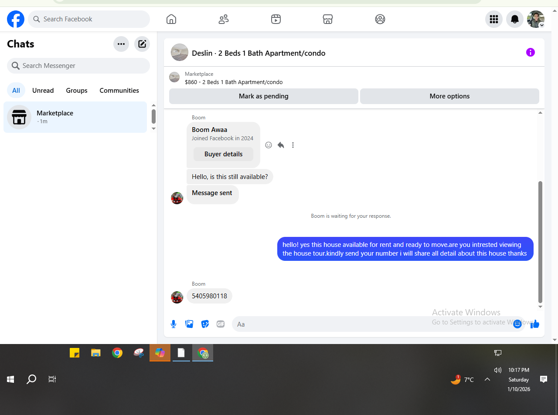Click the listing title $860 - 2 Beds 1 Bath

(x=234, y=82)
